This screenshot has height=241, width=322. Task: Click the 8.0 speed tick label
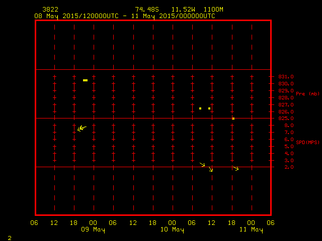pos(282,126)
